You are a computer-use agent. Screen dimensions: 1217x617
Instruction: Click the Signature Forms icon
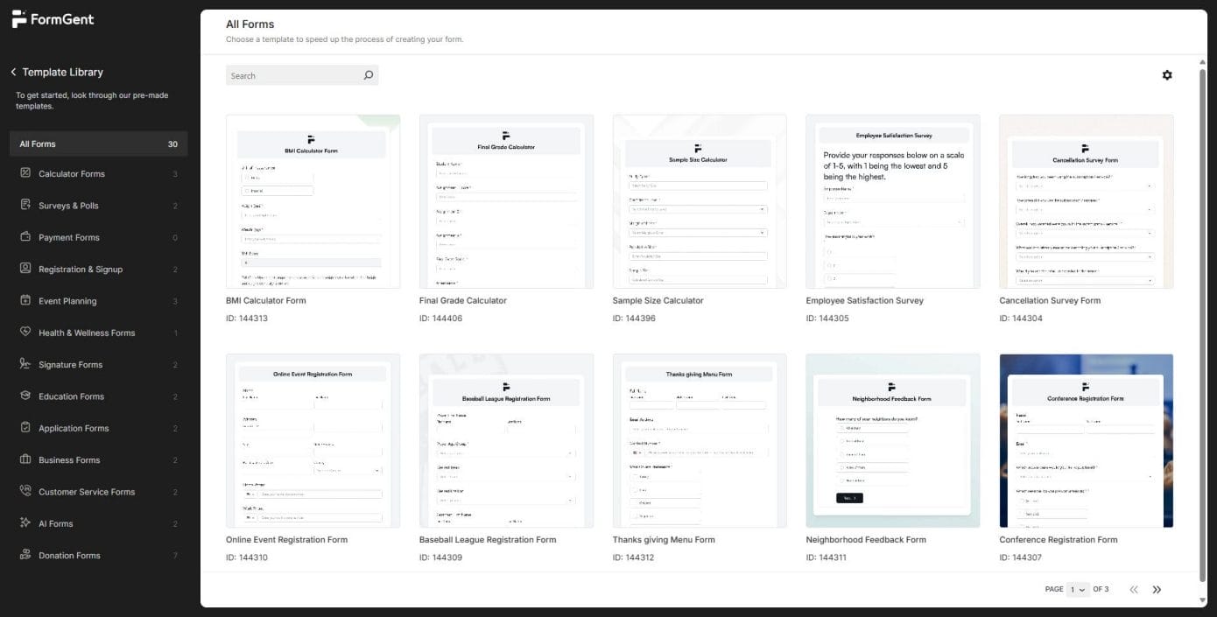(x=25, y=365)
